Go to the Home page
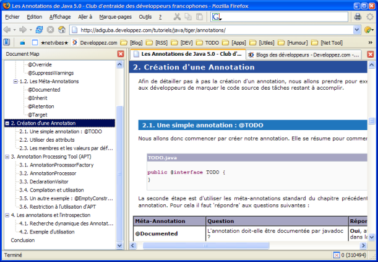Screen dimensions: 378x262 (61, 29)
